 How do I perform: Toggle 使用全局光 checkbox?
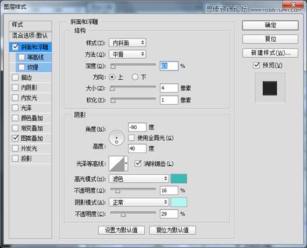coord(131,138)
